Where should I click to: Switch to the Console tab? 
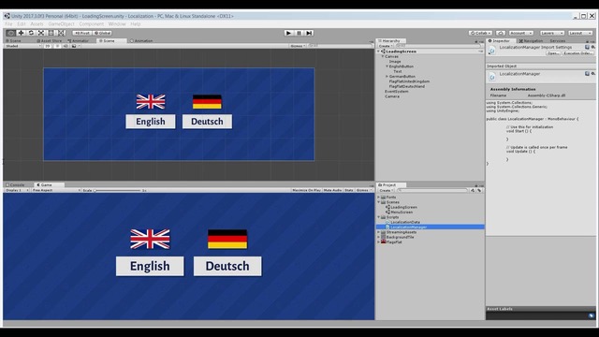pos(15,185)
